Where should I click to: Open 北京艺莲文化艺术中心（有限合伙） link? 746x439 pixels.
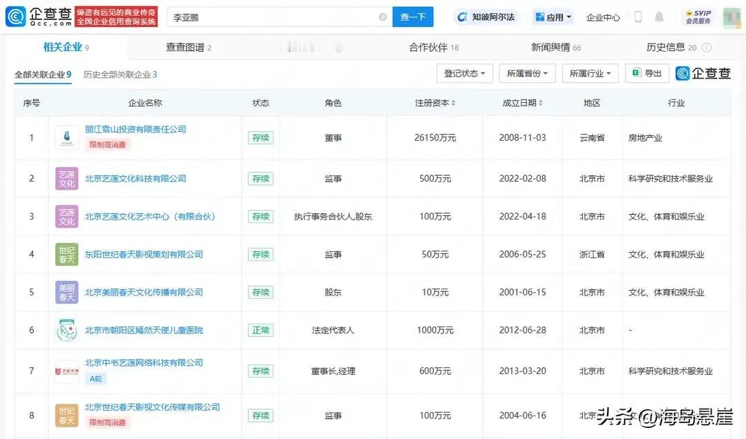click(151, 217)
